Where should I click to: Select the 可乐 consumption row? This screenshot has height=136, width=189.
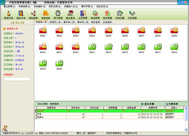coord(47,114)
